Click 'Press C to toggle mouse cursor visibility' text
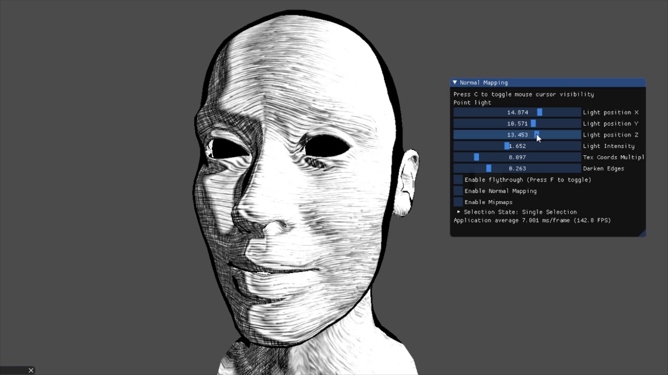Image resolution: width=668 pixels, height=375 pixels. pos(523,94)
